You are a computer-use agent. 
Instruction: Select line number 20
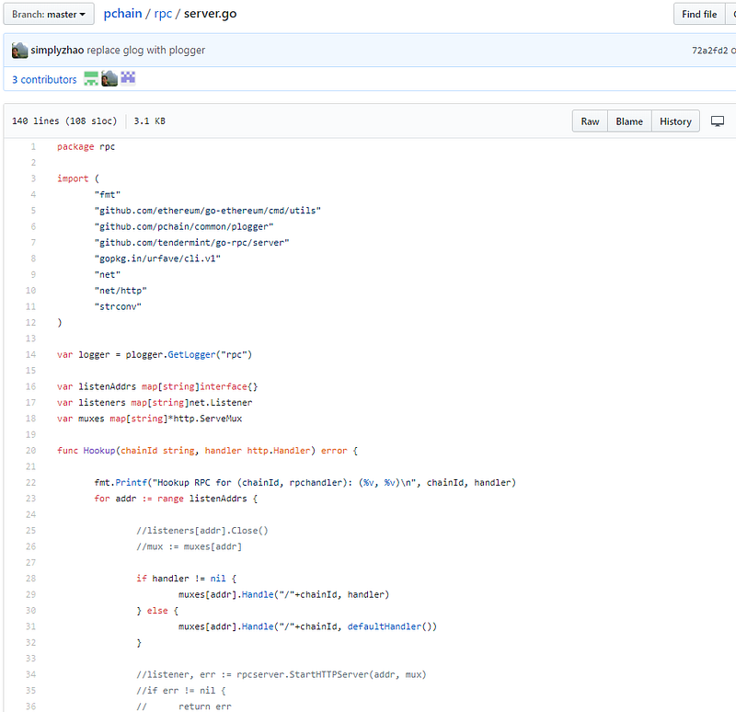(32, 451)
